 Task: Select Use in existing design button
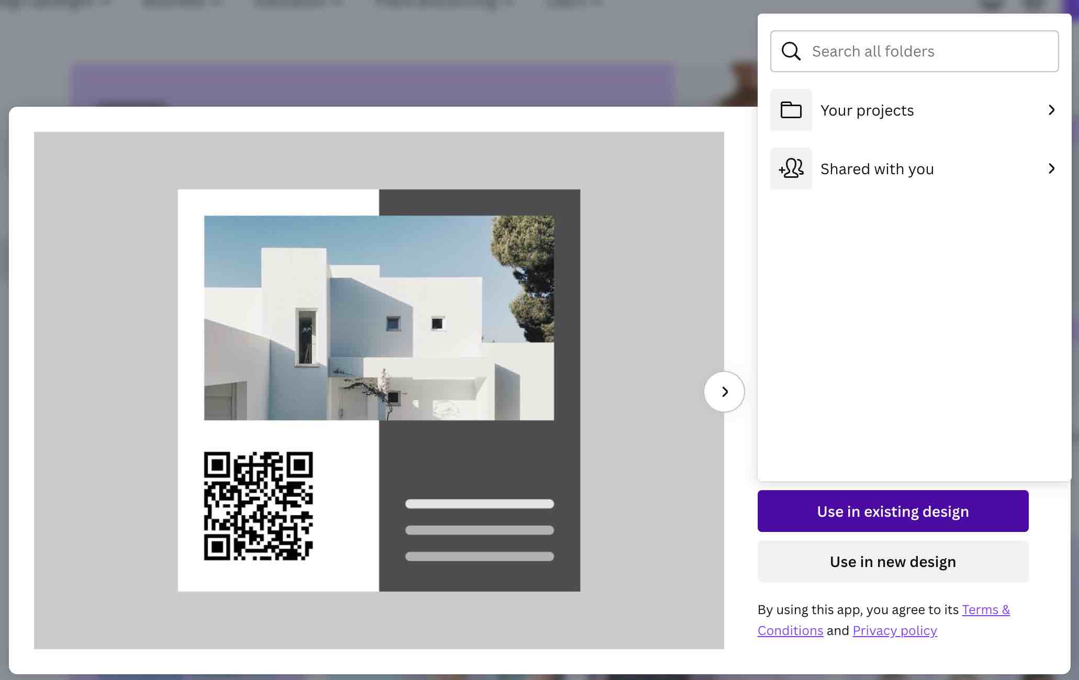click(x=893, y=511)
